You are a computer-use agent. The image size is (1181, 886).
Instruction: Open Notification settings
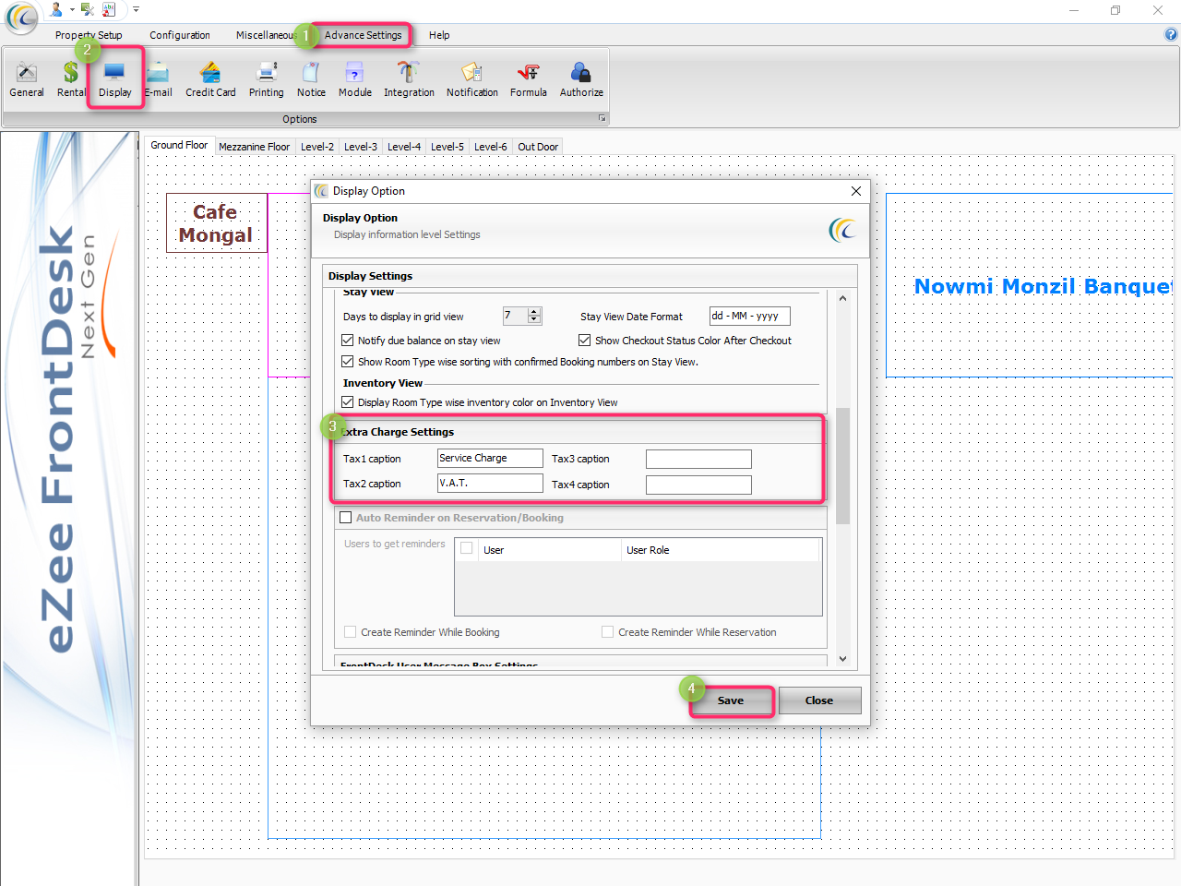point(472,79)
